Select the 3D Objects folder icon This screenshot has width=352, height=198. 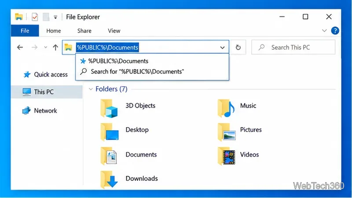tap(109, 109)
